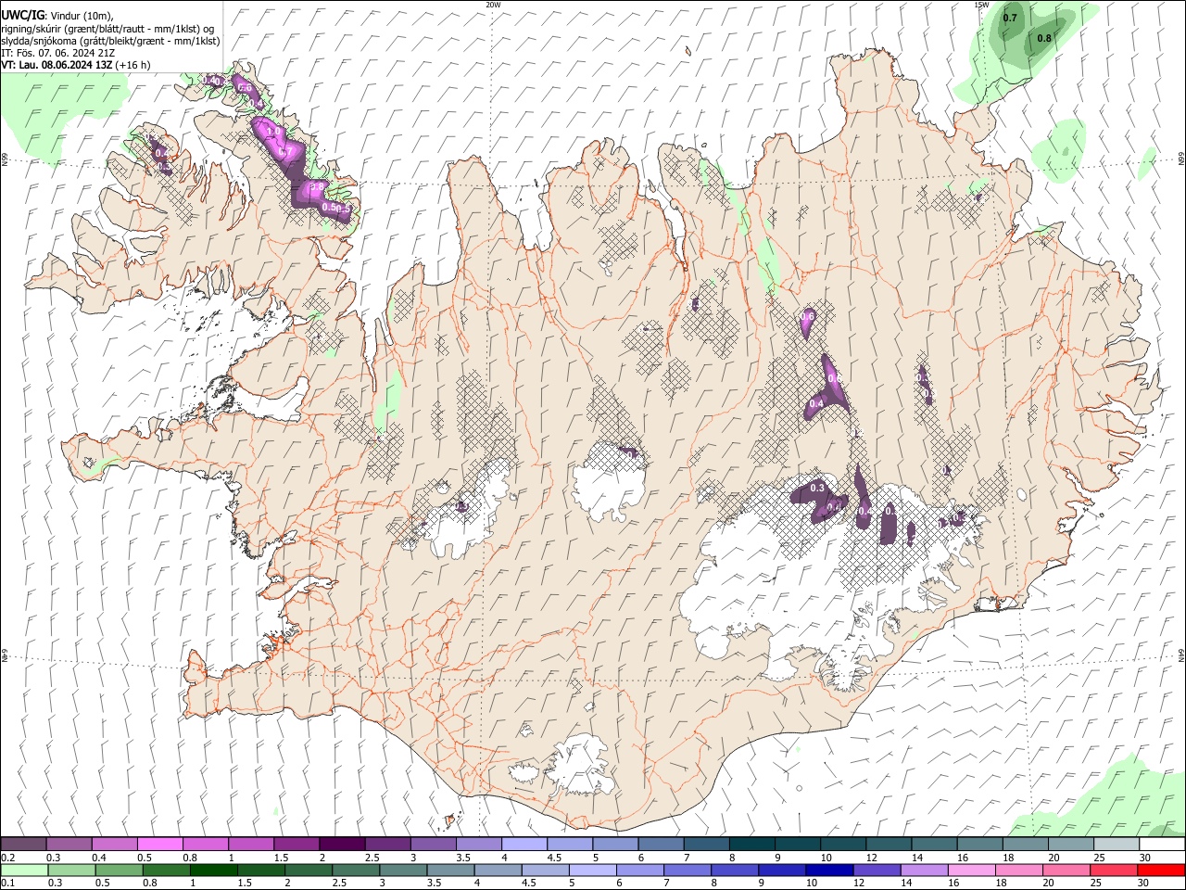Pick the palest green rain-scale swatch between 0.1 and 0.3
Image resolution: width=1186 pixels, height=890 pixels.
pos(24,870)
